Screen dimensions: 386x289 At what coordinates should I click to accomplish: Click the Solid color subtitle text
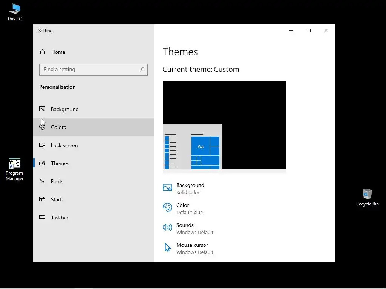188,192
